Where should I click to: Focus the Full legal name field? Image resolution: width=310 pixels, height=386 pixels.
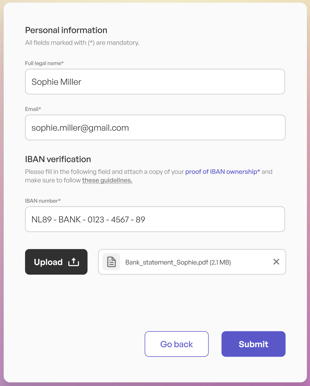pyautogui.click(x=155, y=82)
